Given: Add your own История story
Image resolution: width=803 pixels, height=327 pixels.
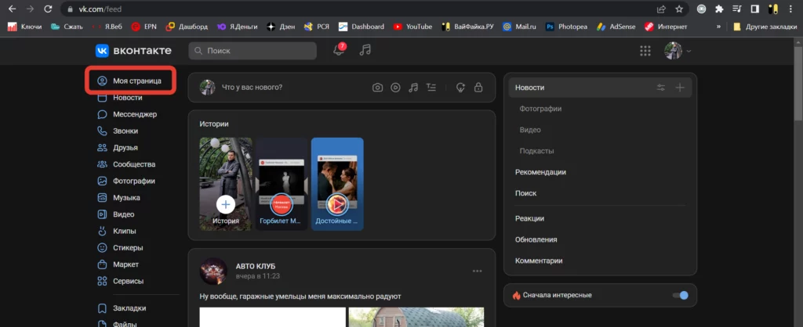Looking at the screenshot, I should 226,184.
